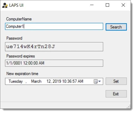The height and width of the screenshot is (113, 135).
Task: Click the Password expires field
Action: tap(54, 63)
